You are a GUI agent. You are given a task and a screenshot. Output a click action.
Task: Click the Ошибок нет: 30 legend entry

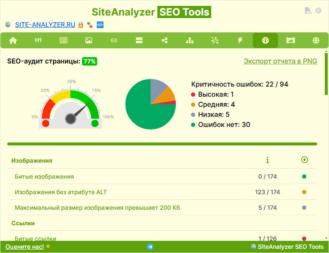point(220,124)
